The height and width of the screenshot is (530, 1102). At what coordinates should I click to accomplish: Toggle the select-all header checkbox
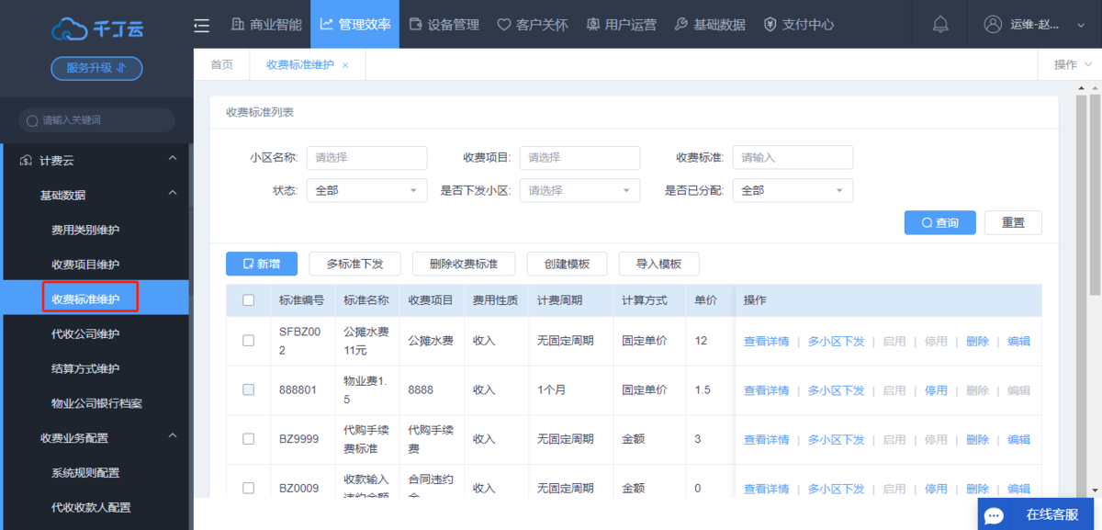(248, 300)
